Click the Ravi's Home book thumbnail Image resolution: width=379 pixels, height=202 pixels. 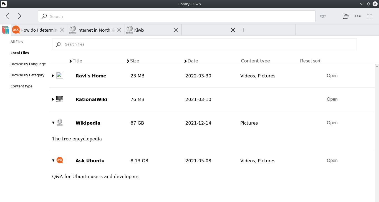[60, 75]
